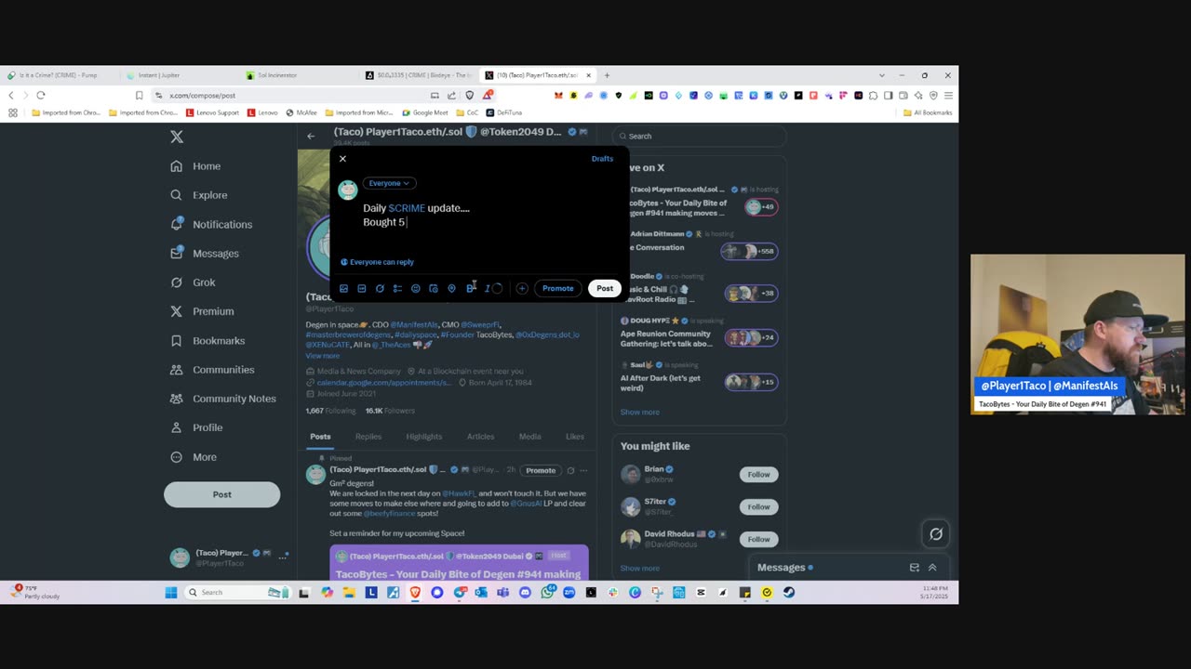The image size is (1191, 669).
Task: Click the X Search field
Action: pyautogui.click(x=699, y=136)
